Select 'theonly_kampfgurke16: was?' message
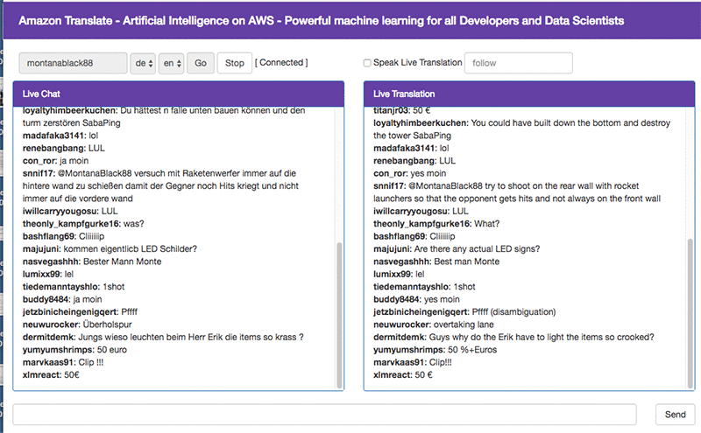Screen dimensions: 701x433 [x=83, y=223]
